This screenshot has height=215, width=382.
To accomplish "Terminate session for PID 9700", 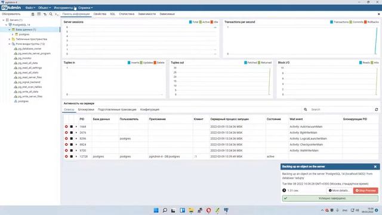I will tap(66, 150).
